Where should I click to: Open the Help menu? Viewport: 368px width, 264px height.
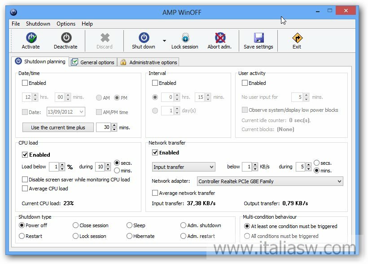click(x=87, y=24)
